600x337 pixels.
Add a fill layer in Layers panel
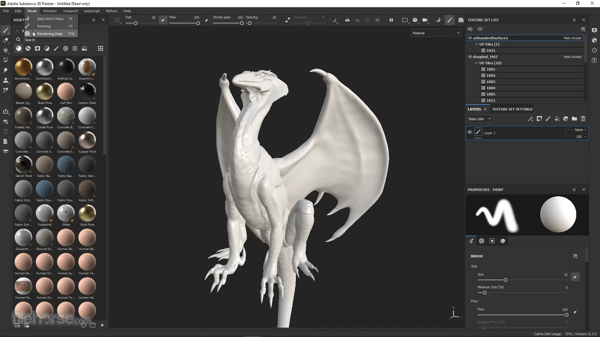tap(557, 119)
